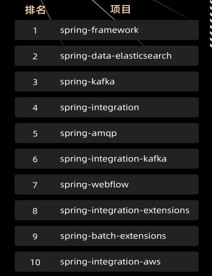Click spring-integration-extensions project name

point(125,211)
